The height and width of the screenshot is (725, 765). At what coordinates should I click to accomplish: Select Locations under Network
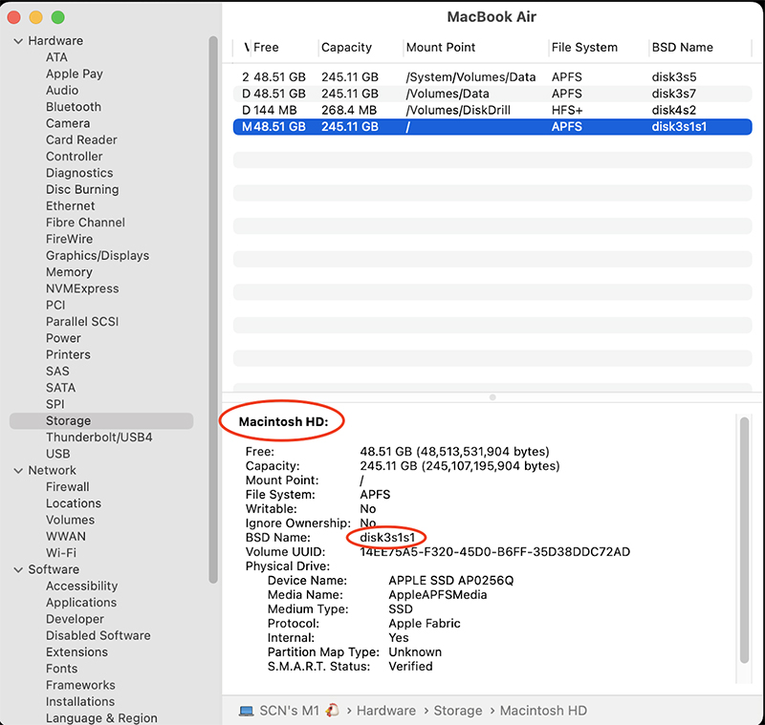[x=74, y=503]
